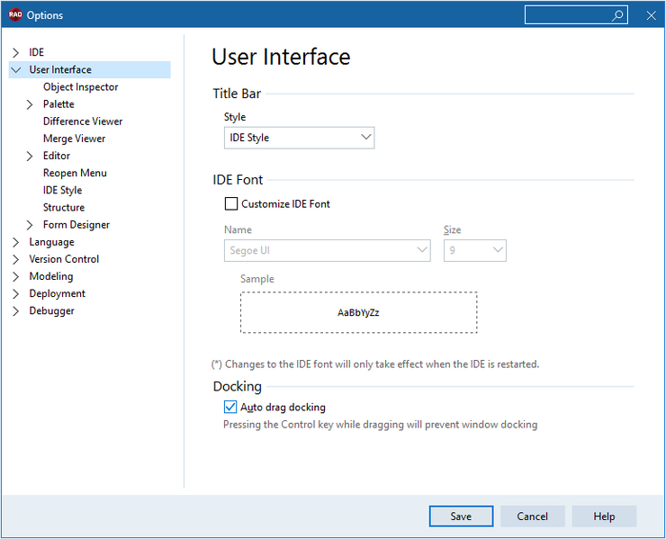Open the font Name combo box

pyautogui.click(x=327, y=250)
